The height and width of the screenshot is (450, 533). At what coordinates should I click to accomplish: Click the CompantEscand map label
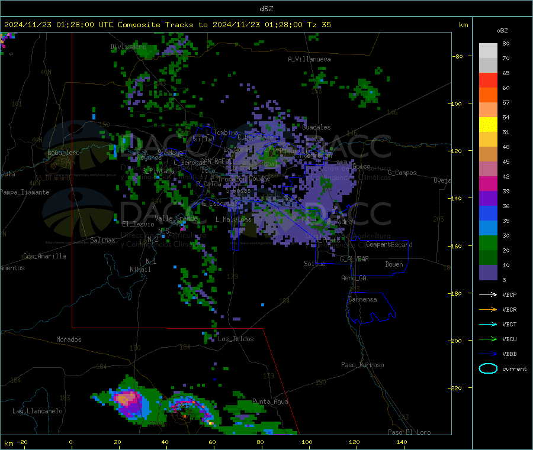[x=389, y=245]
